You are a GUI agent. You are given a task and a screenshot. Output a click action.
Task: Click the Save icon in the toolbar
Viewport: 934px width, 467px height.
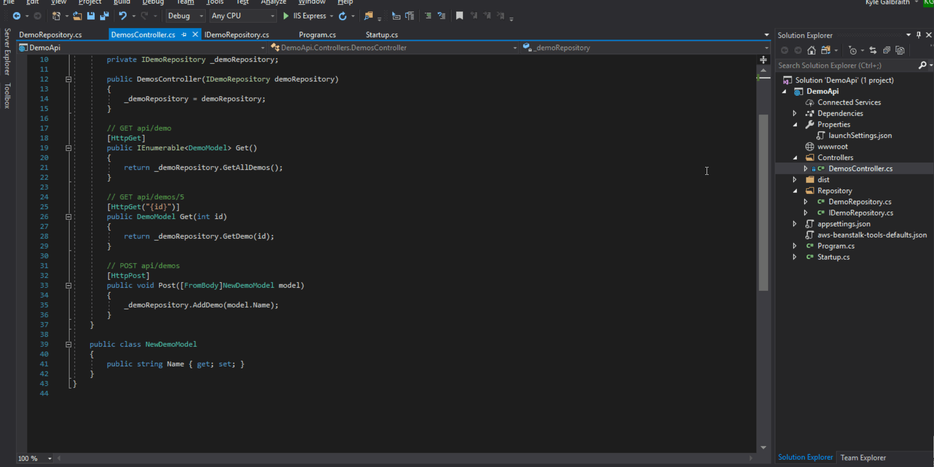[x=91, y=15]
